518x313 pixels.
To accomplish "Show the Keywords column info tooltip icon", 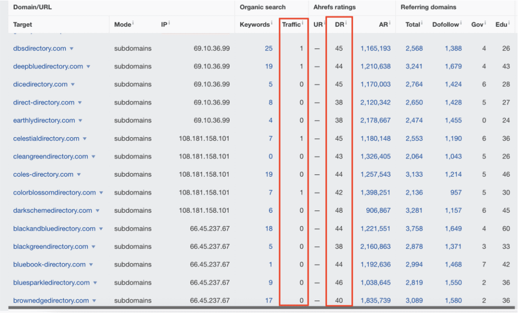I will click(x=272, y=23).
